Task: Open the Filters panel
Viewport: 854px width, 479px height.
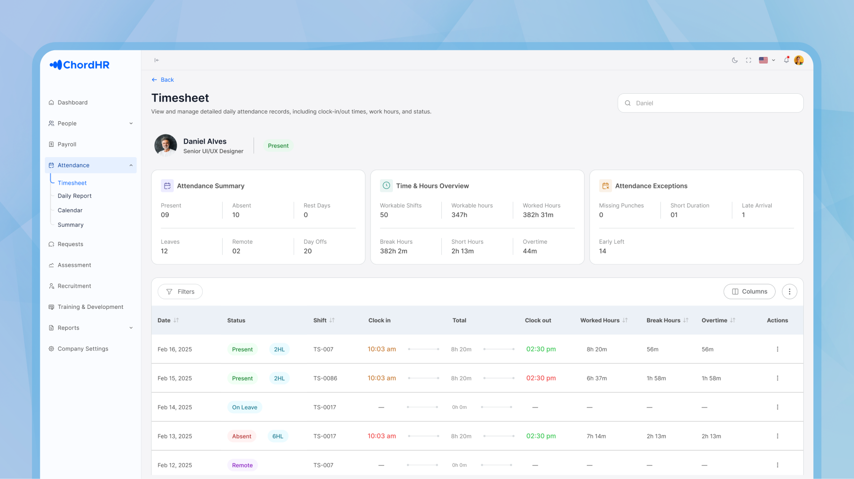Action: click(180, 291)
